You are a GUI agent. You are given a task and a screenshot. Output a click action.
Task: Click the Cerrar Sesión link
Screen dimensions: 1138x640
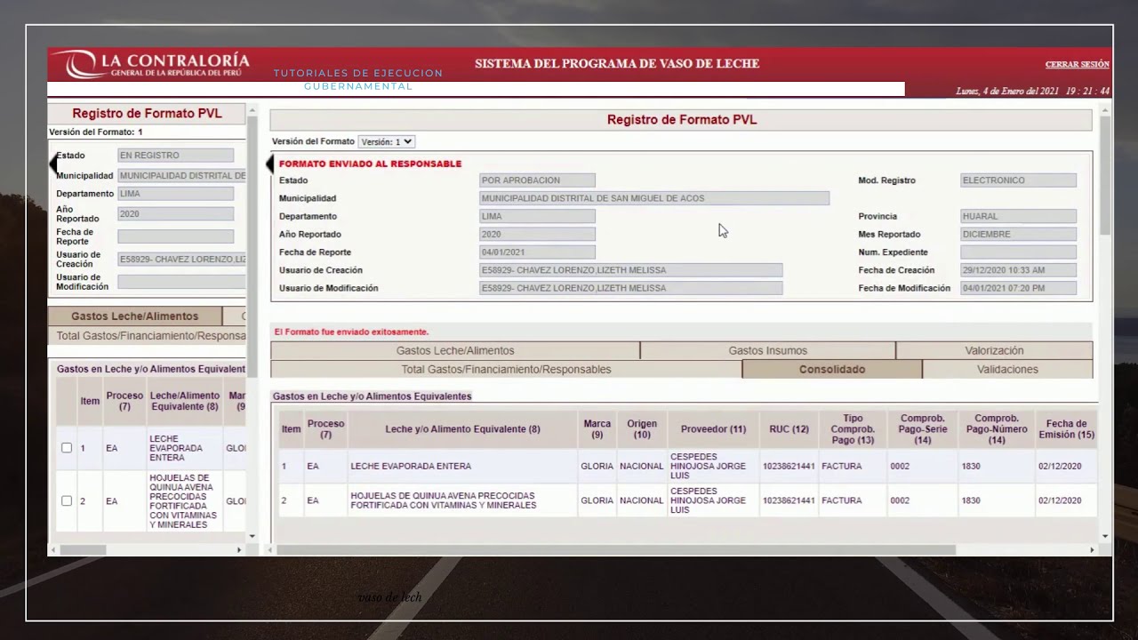(1077, 64)
